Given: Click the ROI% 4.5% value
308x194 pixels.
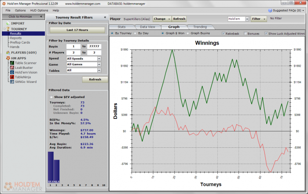Looking at the screenshot, I should click(x=84, y=120).
